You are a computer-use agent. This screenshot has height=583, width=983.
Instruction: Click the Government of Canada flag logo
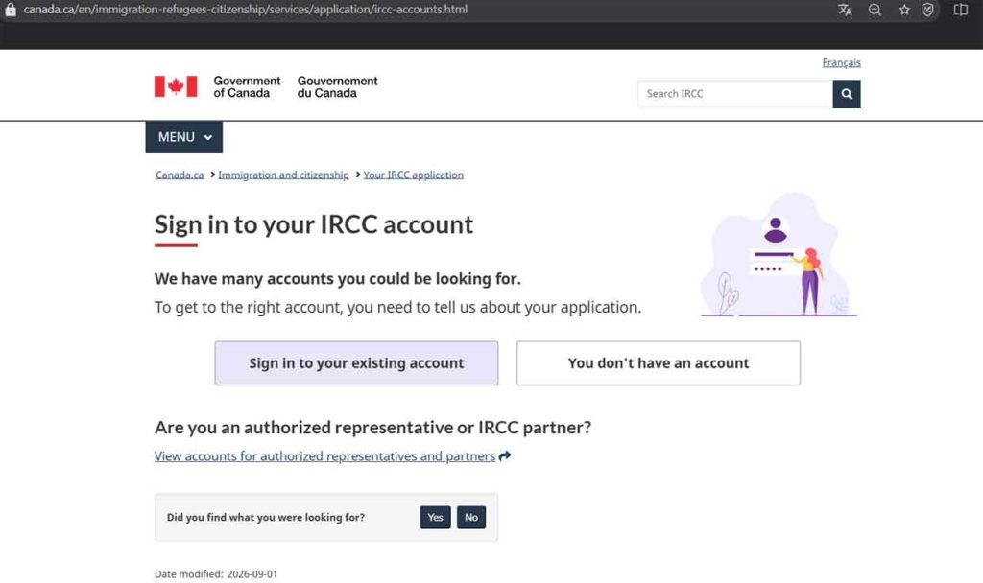pyautogui.click(x=176, y=86)
